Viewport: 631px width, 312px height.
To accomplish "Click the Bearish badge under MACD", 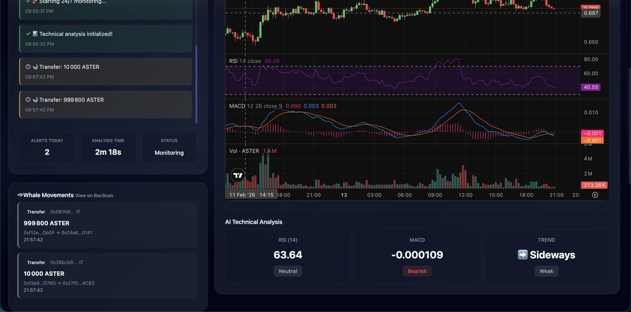I will [x=417, y=270].
